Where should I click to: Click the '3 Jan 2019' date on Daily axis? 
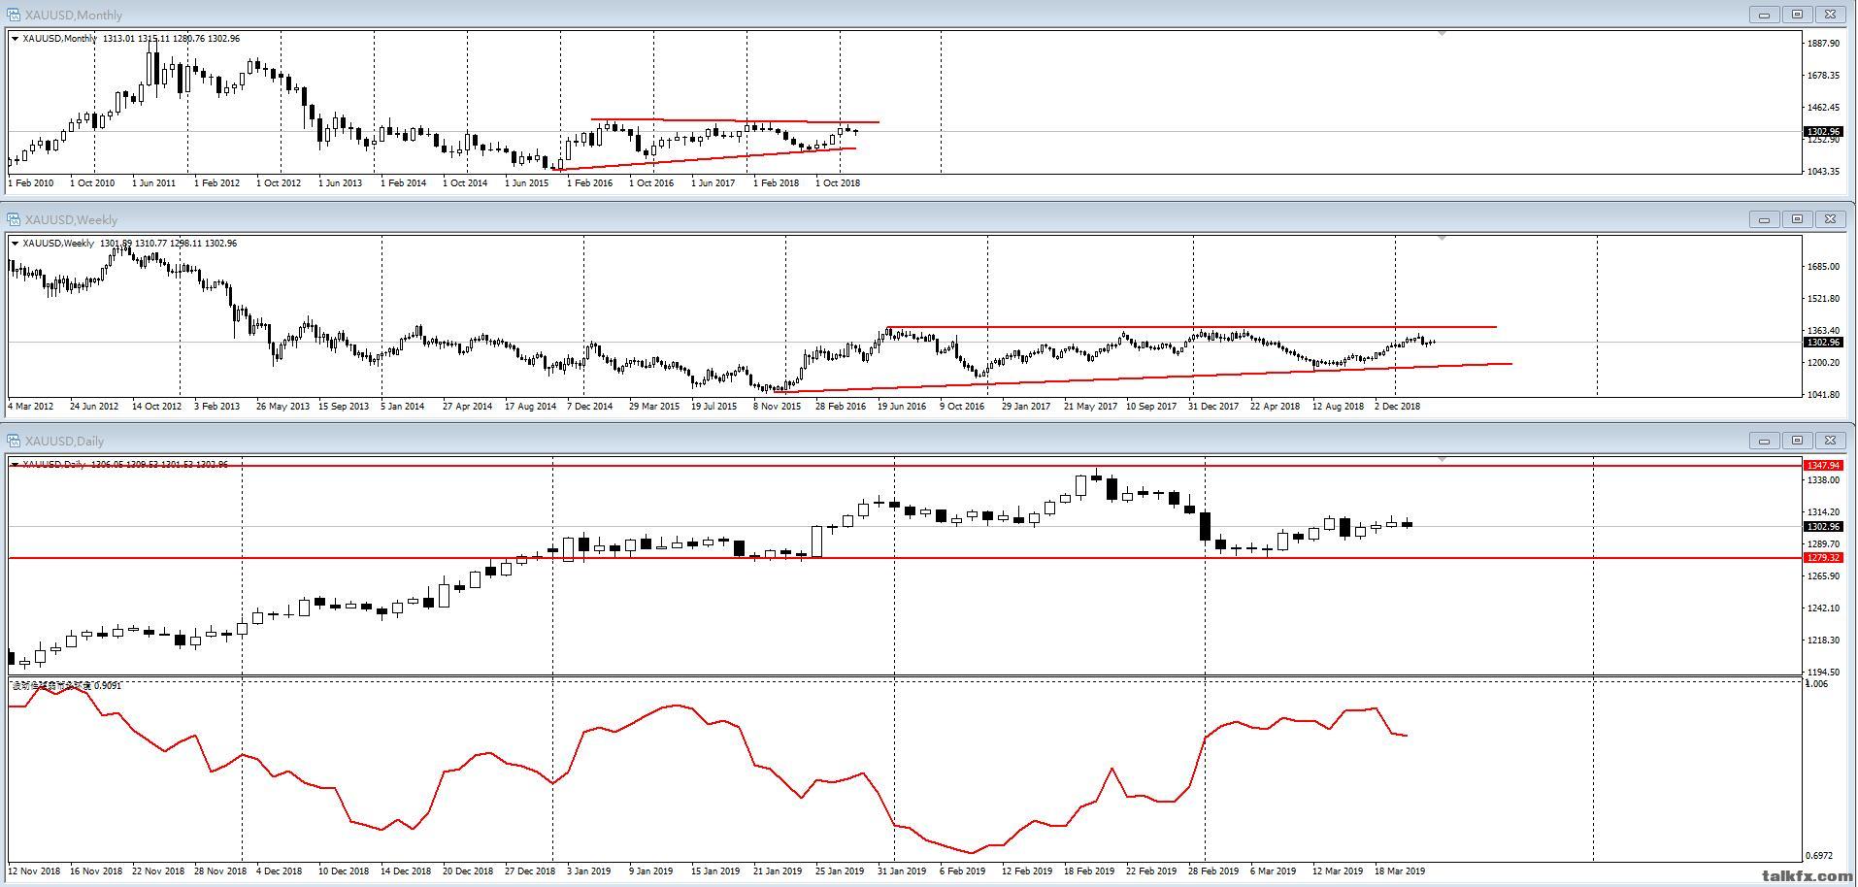589,871
